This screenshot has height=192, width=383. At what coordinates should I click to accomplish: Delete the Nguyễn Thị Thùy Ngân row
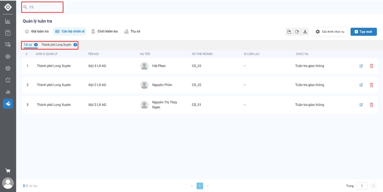(x=371, y=105)
